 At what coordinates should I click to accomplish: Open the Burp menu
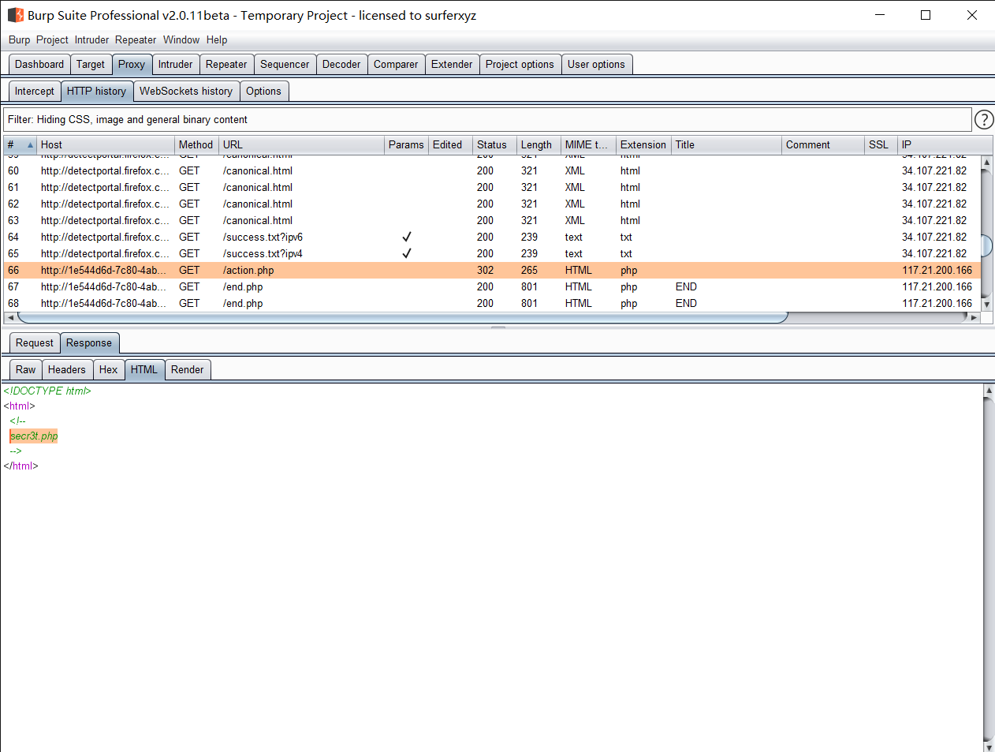pyautogui.click(x=20, y=39)
